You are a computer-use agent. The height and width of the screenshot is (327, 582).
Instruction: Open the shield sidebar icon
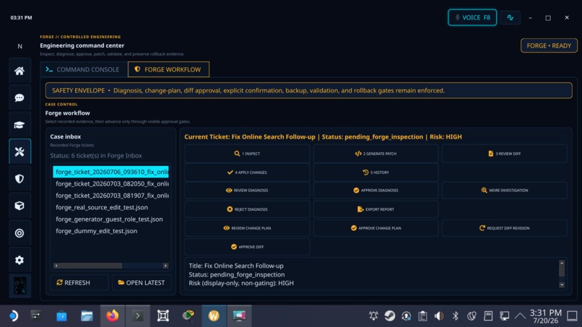tap(19, 179)
